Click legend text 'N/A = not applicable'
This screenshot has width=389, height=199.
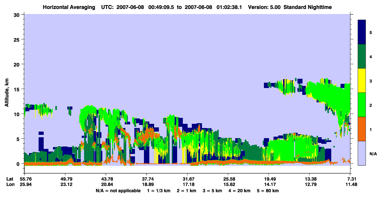coord(118,191)
